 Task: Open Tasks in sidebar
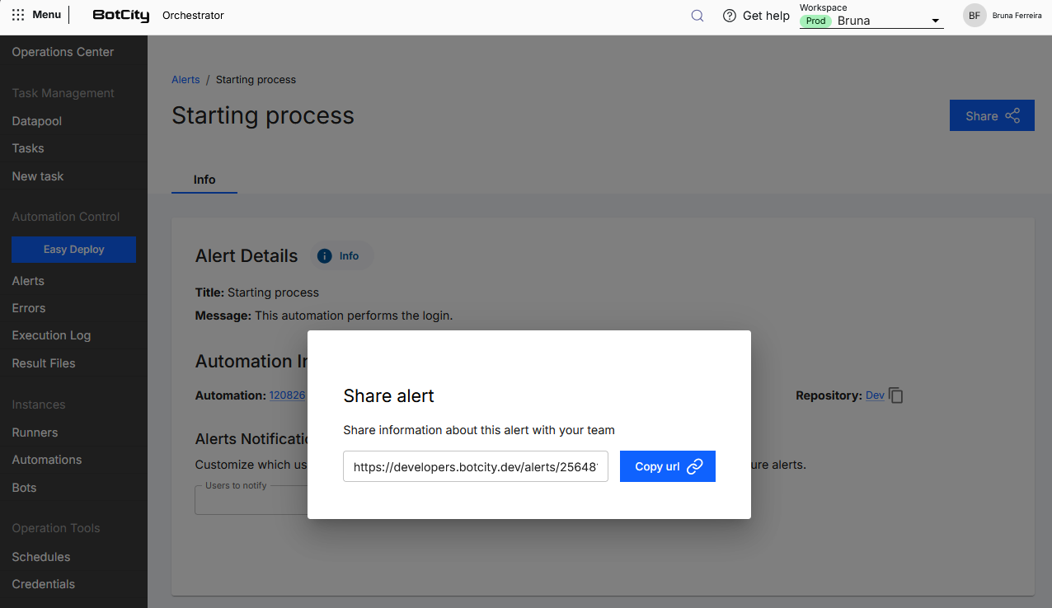28,148
